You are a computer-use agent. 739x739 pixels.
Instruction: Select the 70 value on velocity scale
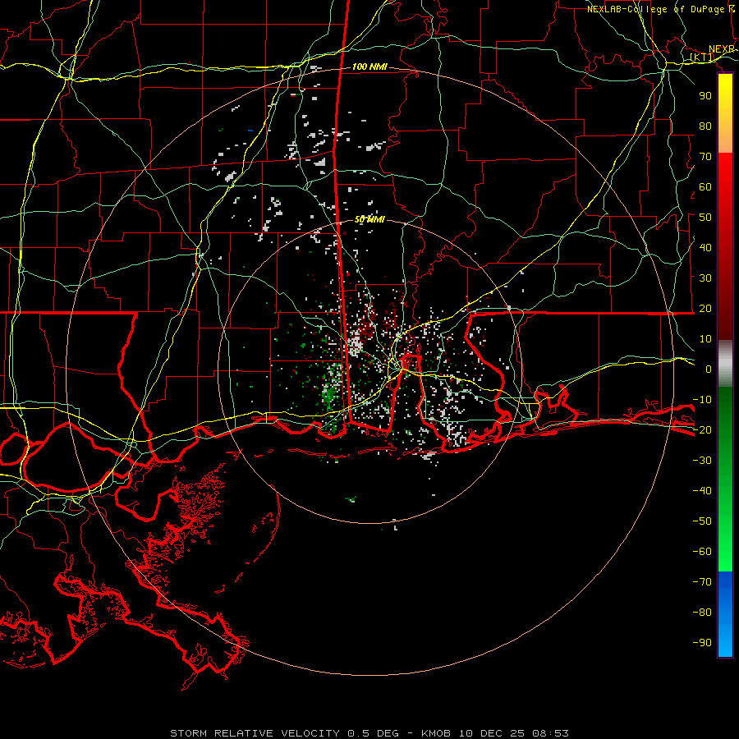[705, 157]
